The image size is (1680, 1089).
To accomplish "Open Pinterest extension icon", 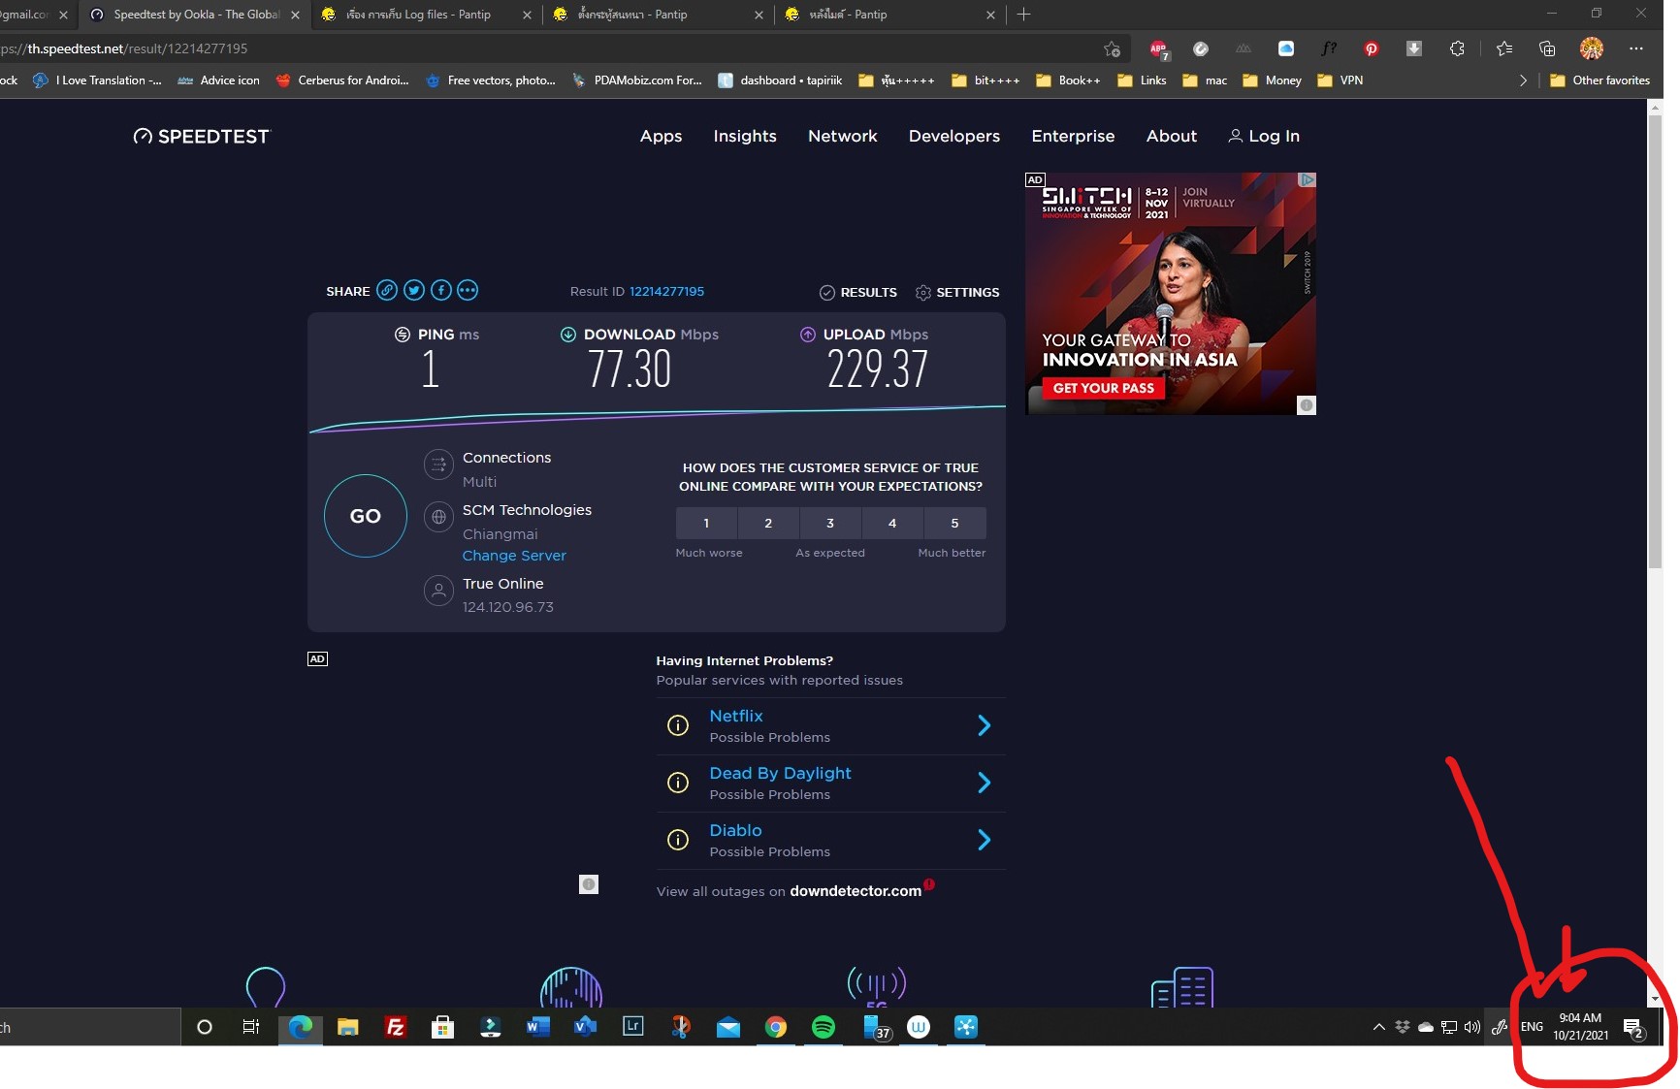I will [x=1371, y=48].
